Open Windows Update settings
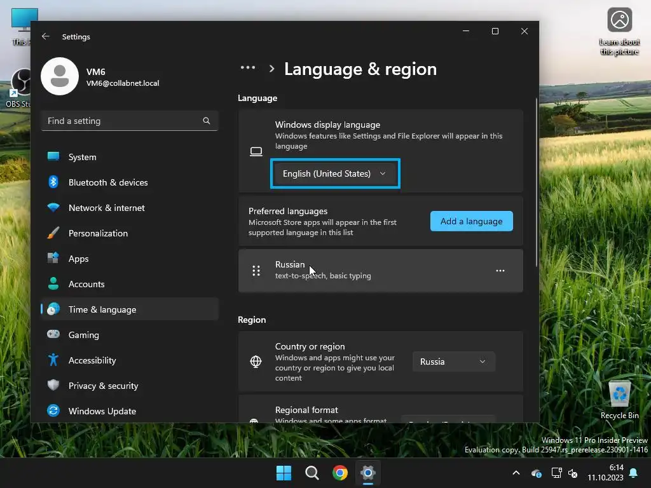 130,411
